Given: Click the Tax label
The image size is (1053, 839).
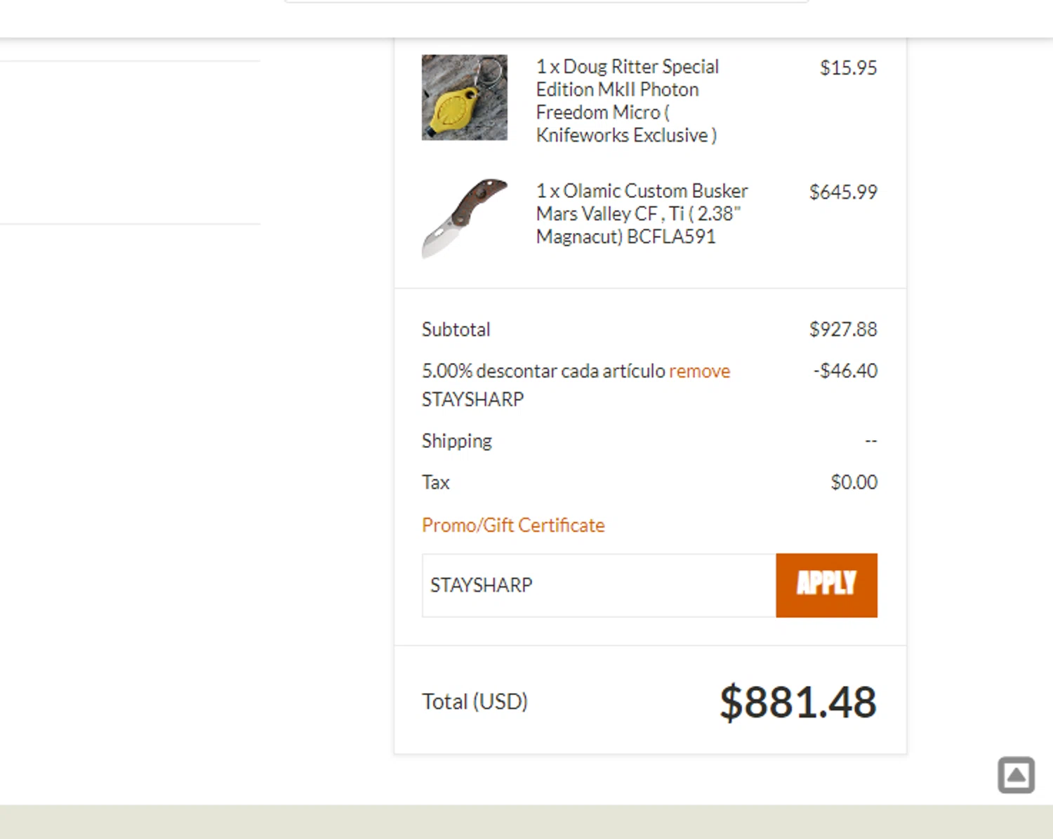Looking at the screenshot, I should pos(435,482).
